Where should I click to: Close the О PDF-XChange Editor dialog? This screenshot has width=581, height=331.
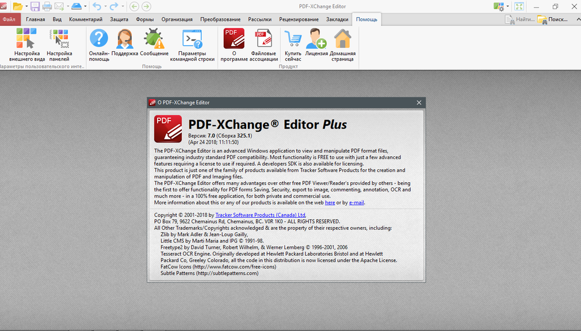[x=419, y=102]
